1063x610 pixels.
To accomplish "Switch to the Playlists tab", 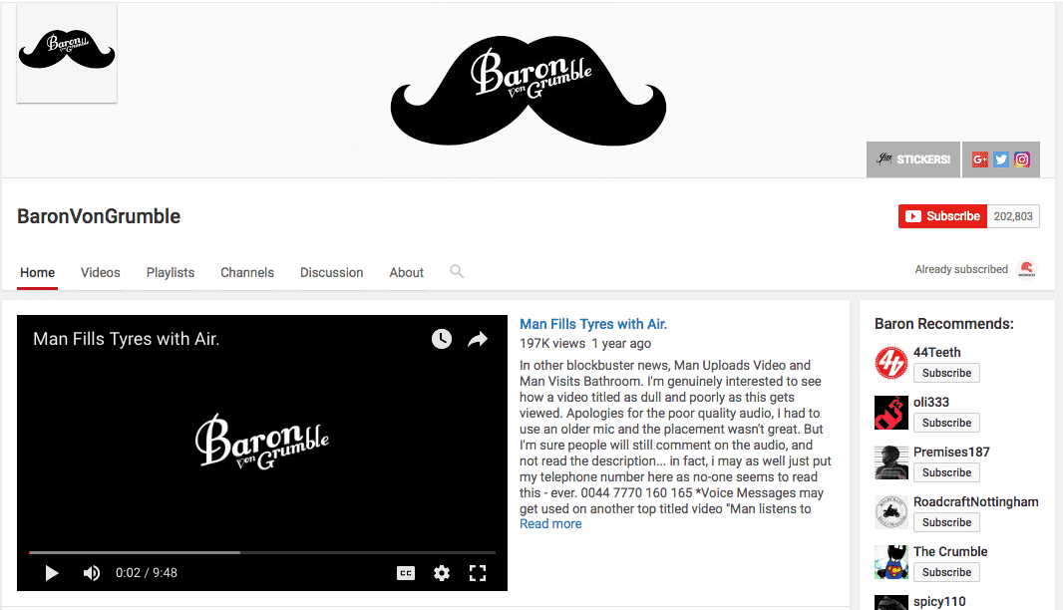I will 171,272.
